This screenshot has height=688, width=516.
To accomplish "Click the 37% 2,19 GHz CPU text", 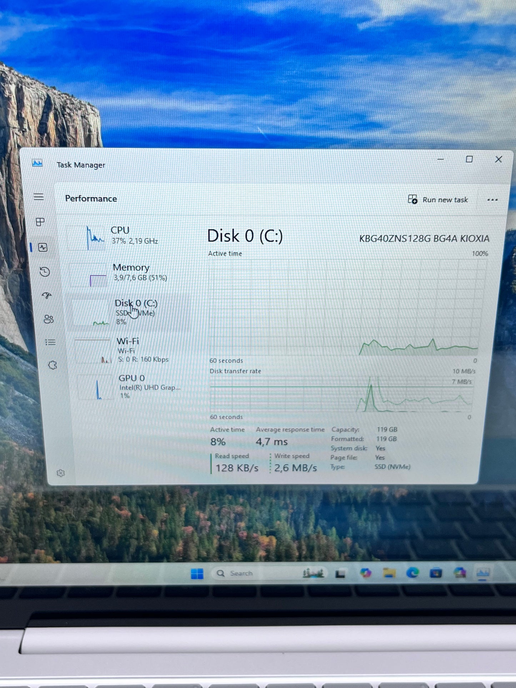I will (x=135, y=241).
